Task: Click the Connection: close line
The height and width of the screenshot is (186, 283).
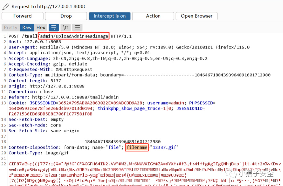Action: pos(31,92)
